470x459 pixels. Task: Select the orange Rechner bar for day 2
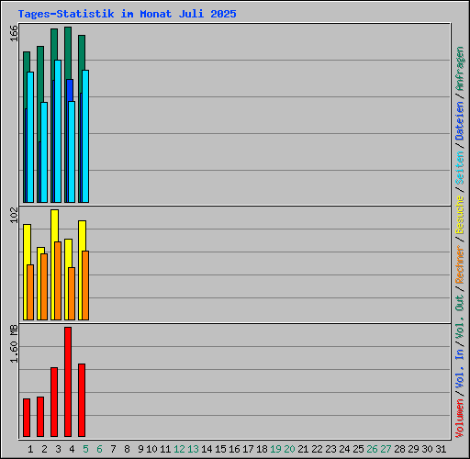pos(44,286)
